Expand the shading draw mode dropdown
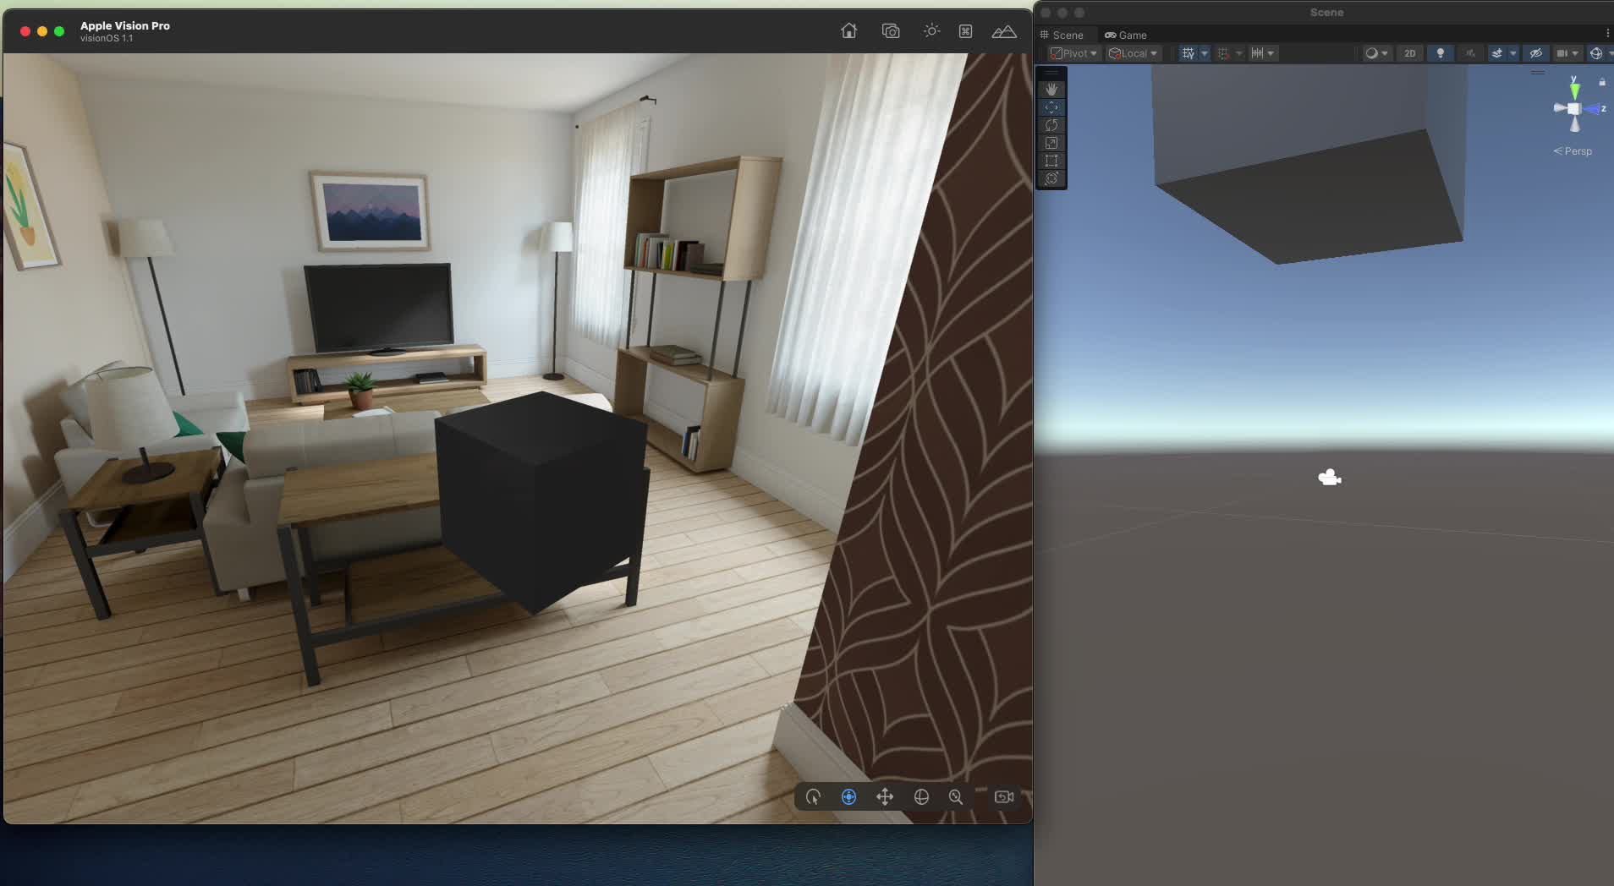1614x886 pixels. pyautogui.click(x=1376, y=53)
